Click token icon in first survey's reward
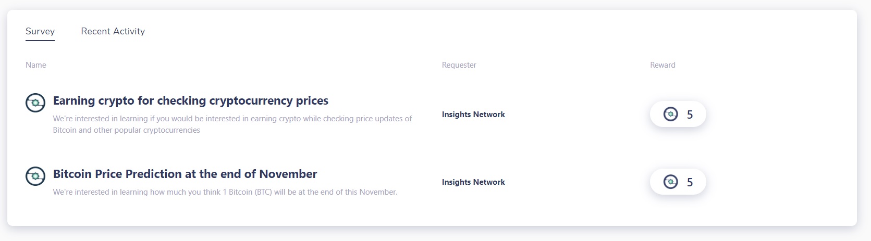Screen dimensions: 871x241 [x=671, y=114]
